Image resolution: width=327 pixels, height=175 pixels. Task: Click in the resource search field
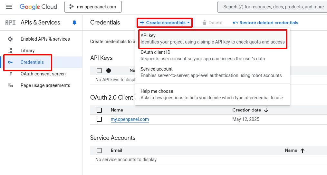[272, 7]
